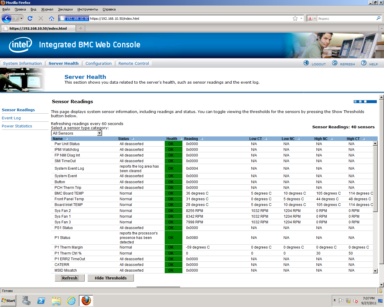Screen dimensions: 384x307
Task: Sort sensors by the Name column header
Action: click(x=58, y=139)
